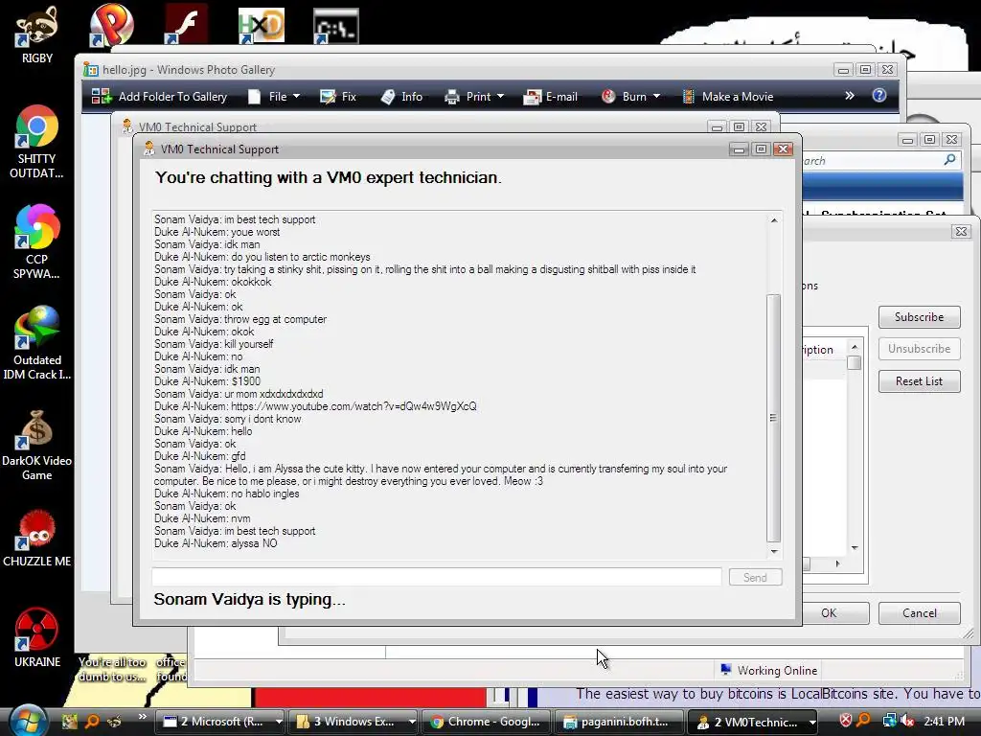
Task: Click the "Sonam Vaidya: kill yourself" chat line
Action: coord(214,344)
